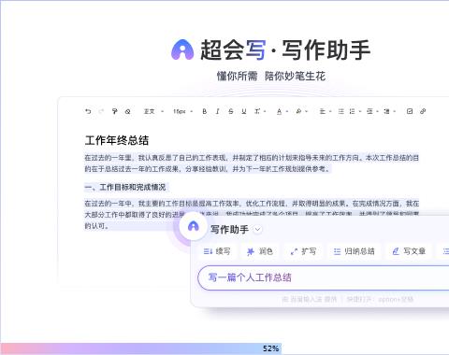449x355 pixels.
Task: Expand the chevron next to 写作助手
Action: pyautogui.click(x=257, y=230)
